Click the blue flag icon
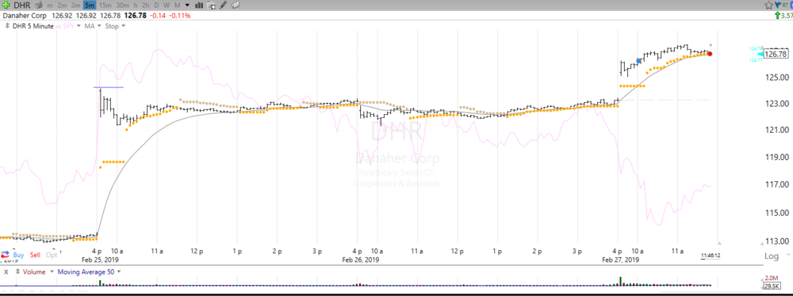Image resolution: width=793 pixels, height=296 pixels. (x=777, y=5)
